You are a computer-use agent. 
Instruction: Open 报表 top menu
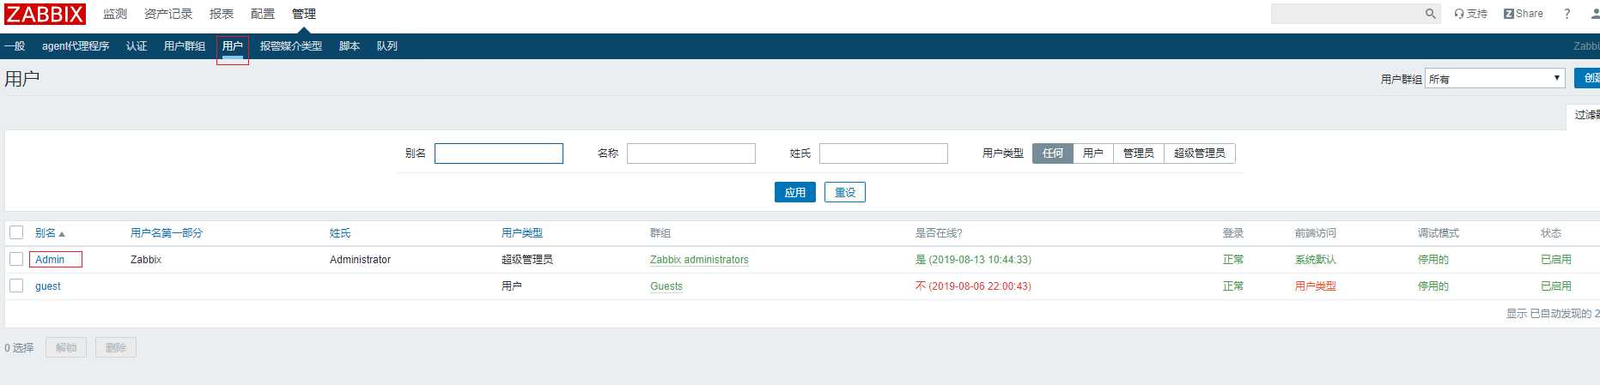click(x=222, y=14)
